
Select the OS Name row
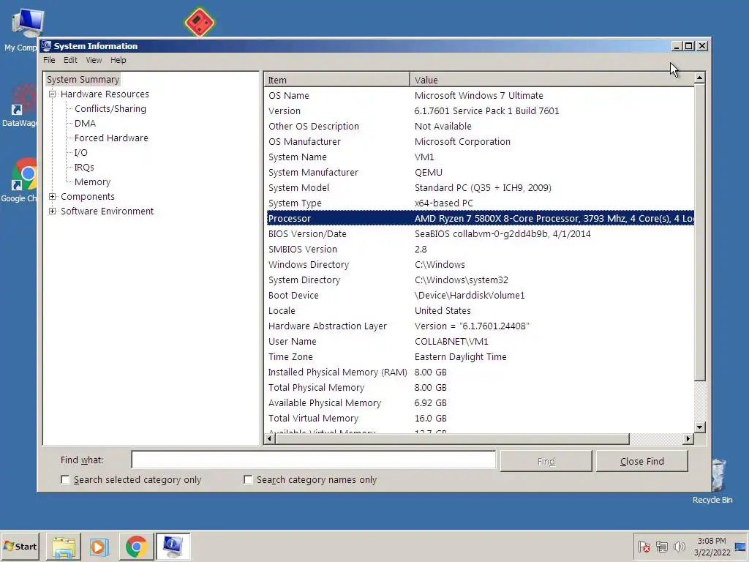[480, 96]
